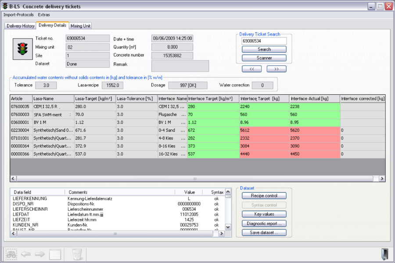Go to previous ticket with << button

pyautogui.click(x=251, y=69)
